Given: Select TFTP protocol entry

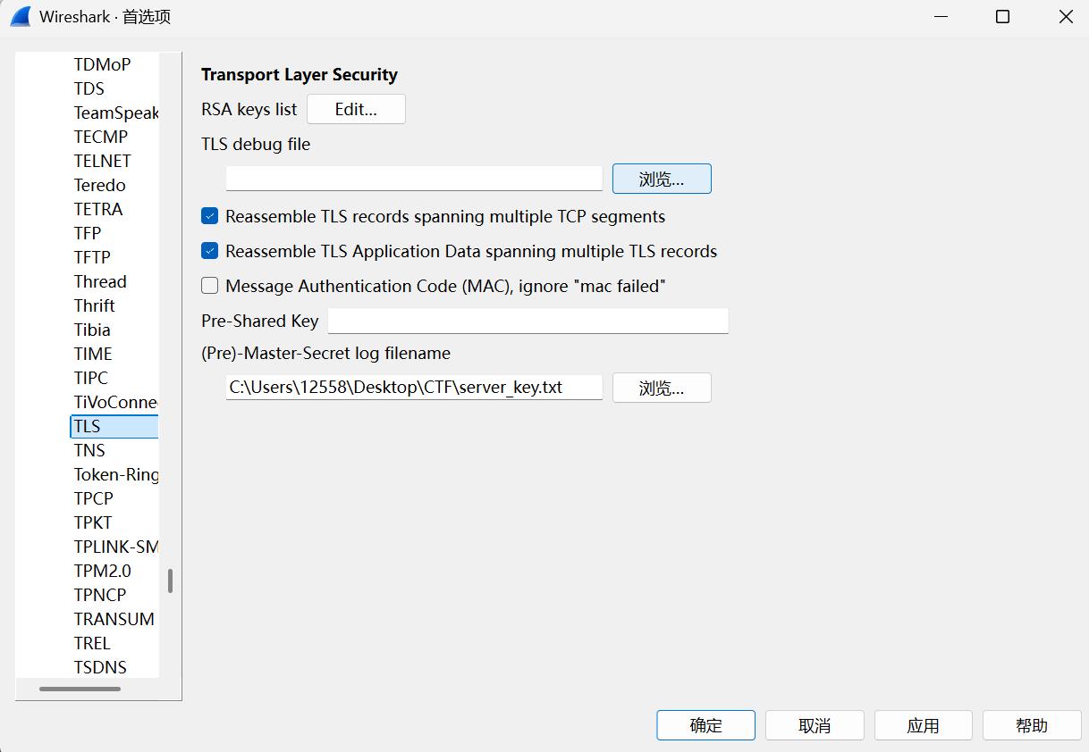Looking at the screenshot, I should (x=93, y=257).
